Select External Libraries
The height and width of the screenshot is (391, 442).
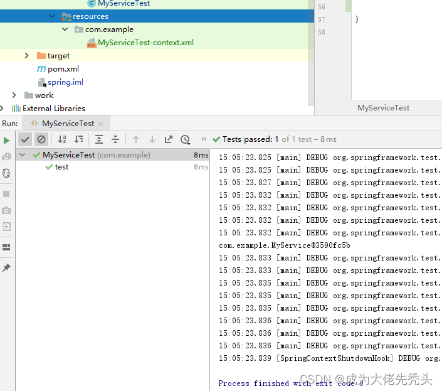point(54,109)
